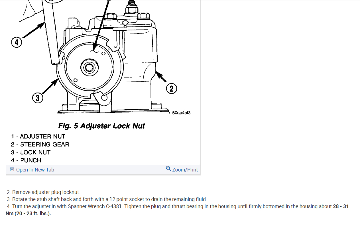Image resolution: width=360 pixels, height=226 pixels.
Task: Click the stub shaft center in the diagram
Action: (89, 68)
